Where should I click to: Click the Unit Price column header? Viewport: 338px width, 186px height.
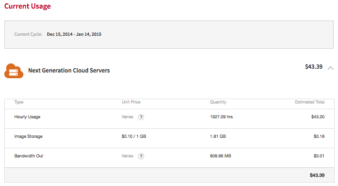click(131, 102)
